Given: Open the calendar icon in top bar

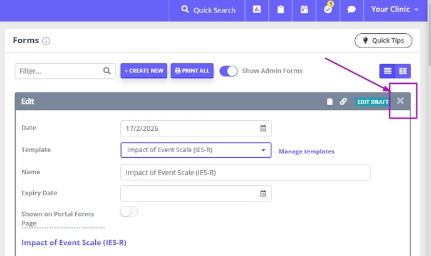Looking at the screenshot, I should click(x=304, y=9).
